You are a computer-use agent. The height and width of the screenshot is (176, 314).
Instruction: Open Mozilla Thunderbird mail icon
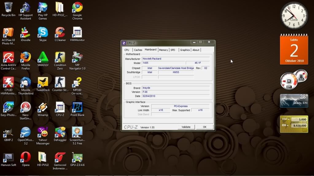[x=26, y=86]
